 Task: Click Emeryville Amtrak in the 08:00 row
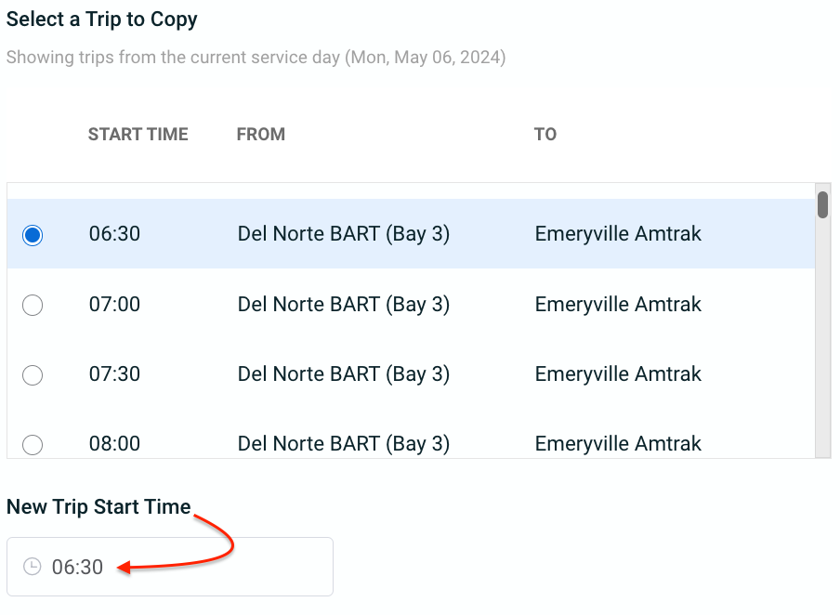click(618, 443)
